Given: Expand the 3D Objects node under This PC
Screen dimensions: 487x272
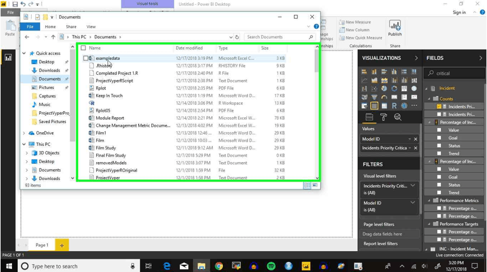Looking at the screenshot, I should (x=27, y=153).
